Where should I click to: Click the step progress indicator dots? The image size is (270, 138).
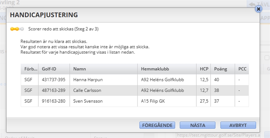click(x=17, y=29)
